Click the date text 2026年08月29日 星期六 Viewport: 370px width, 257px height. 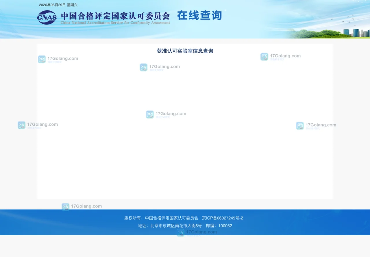[x=58, y=5]
